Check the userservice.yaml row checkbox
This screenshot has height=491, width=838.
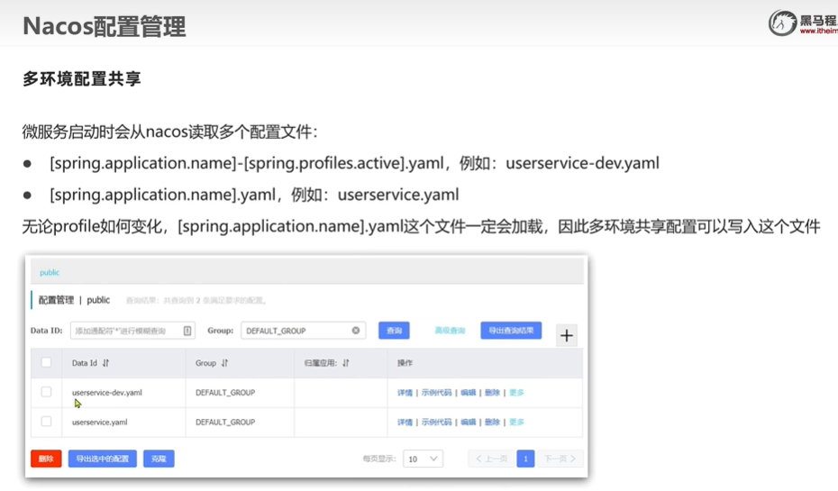(47, 422)
